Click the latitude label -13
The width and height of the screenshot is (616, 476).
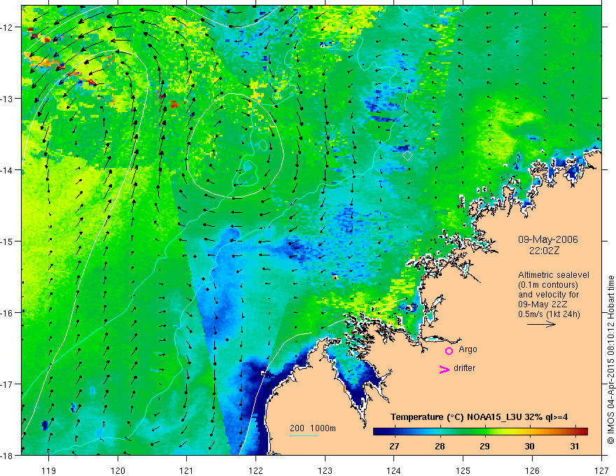click(x=8, y=99)
